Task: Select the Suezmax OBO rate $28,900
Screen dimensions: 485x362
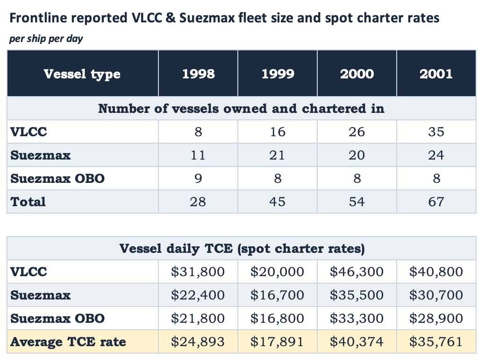Action: coord(436,319)
